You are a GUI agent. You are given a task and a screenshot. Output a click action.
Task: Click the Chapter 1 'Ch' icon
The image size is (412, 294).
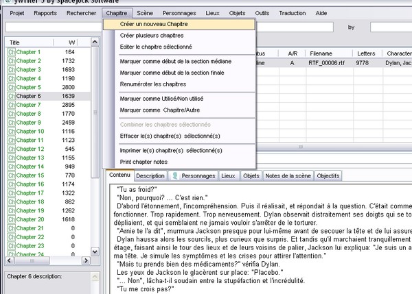[11, 52]
